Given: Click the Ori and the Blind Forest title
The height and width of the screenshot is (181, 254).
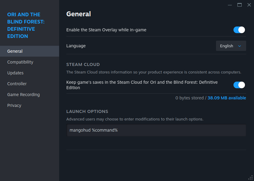Looking at the screenshot, I should pyautogui.click(x=26, y=25).
